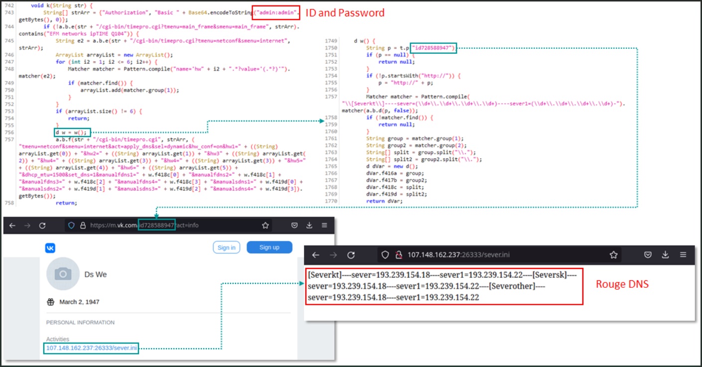Open shield icon in sever.ini window
Viewport: 702px width, 367px height.
click(385, 254)
